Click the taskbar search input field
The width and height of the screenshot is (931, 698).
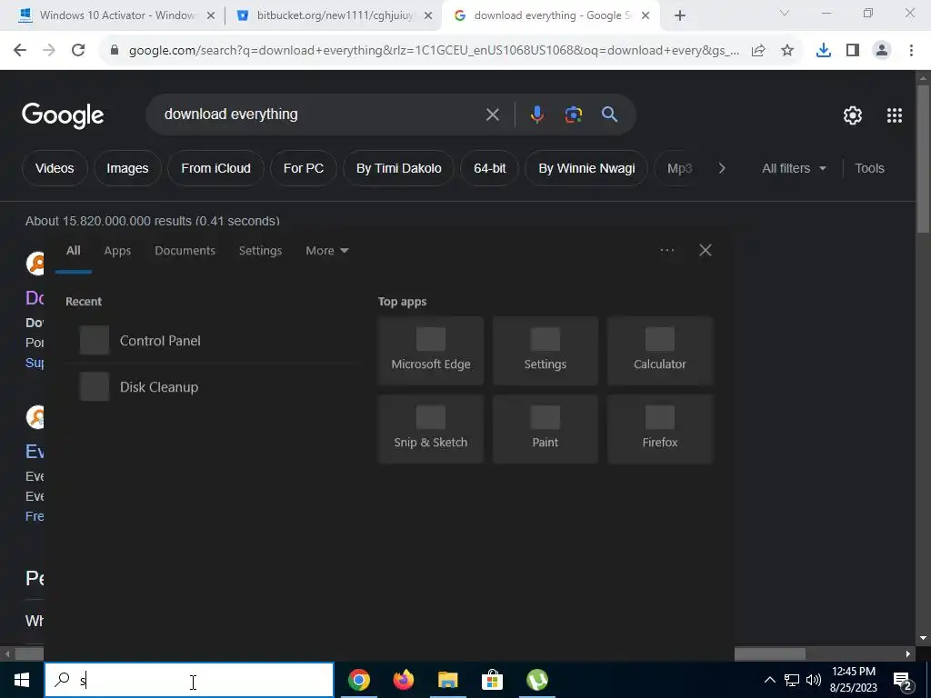(x=189, y=680)
